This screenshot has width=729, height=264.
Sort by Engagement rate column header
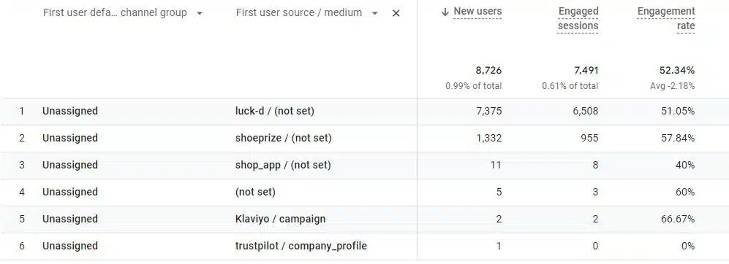[666, 18]
